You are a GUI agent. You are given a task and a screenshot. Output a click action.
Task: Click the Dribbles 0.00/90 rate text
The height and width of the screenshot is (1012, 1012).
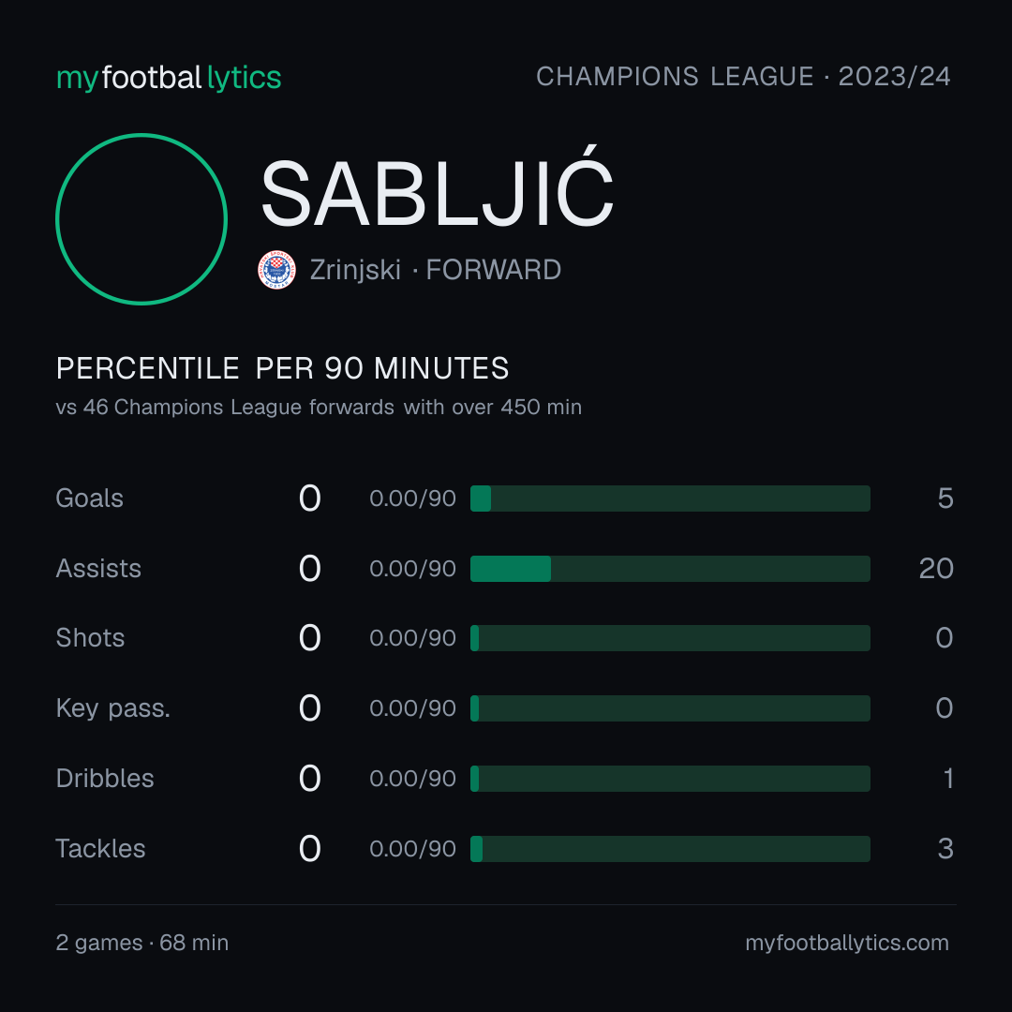(412, 779)
